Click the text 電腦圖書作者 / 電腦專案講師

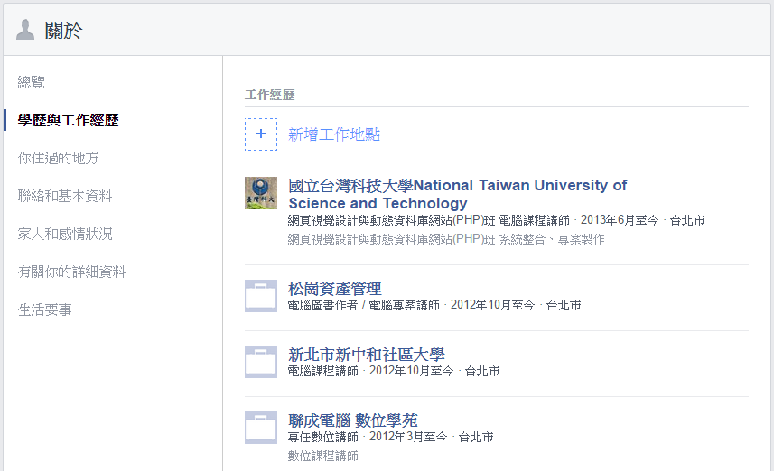coord(363,305)
